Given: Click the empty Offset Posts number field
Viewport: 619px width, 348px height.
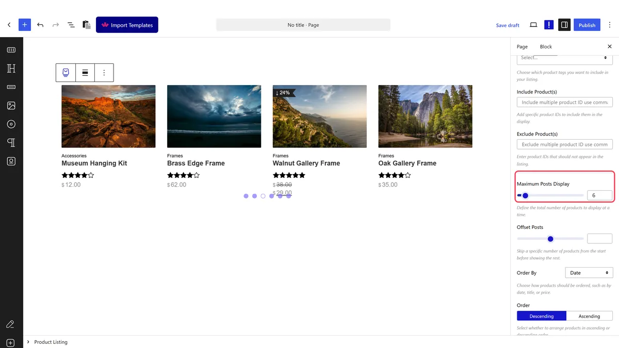Looking at the screenshot, I should click(599, 239).
